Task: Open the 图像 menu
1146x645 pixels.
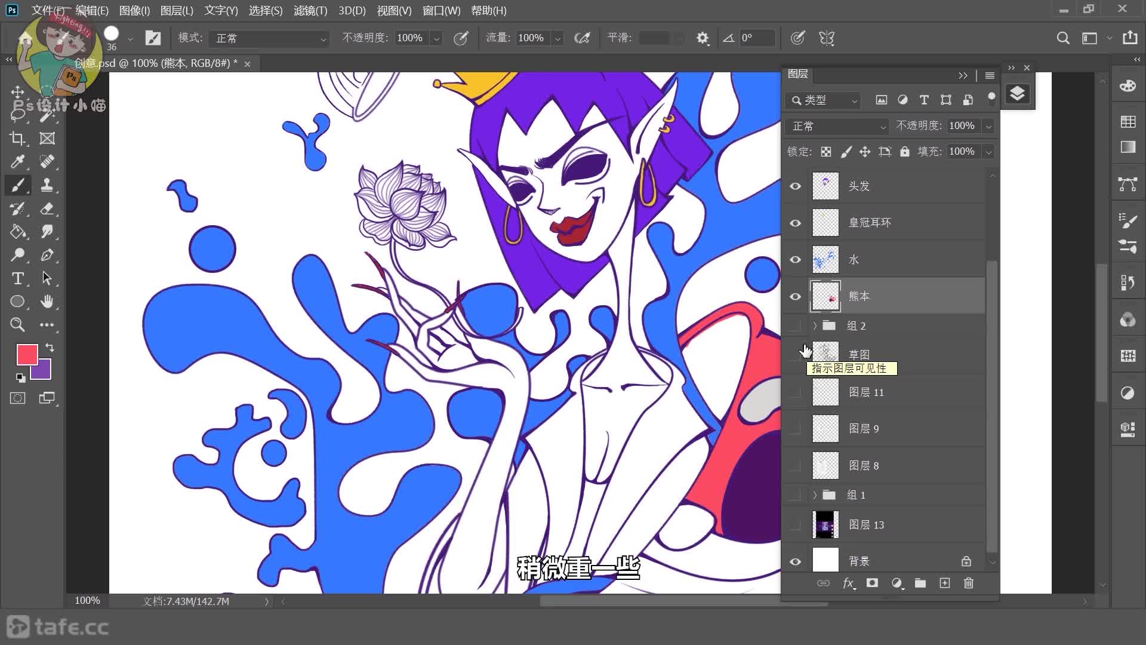Action: pyautogui.click(x=134, y=11)
